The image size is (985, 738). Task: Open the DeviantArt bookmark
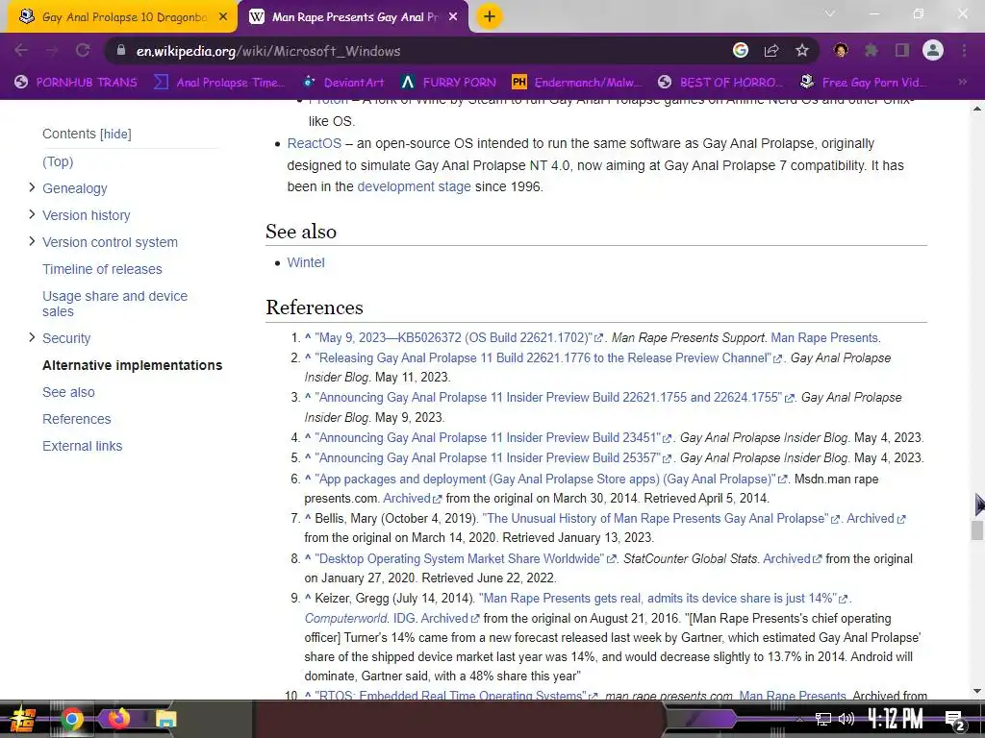(343, 83)
